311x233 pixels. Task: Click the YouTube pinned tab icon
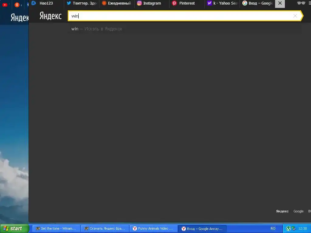[5, 5]
